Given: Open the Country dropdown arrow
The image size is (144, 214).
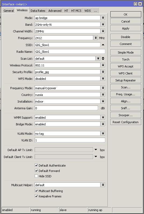Looking at the screenshot, I should coord(103,95).
